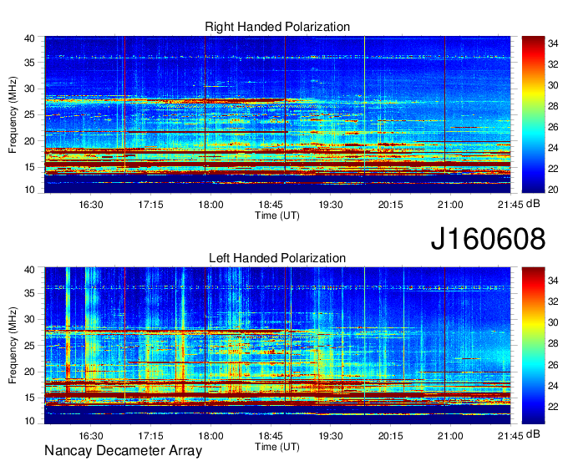Choose the 25 MHz tick of the Left Handed plot

29,346
